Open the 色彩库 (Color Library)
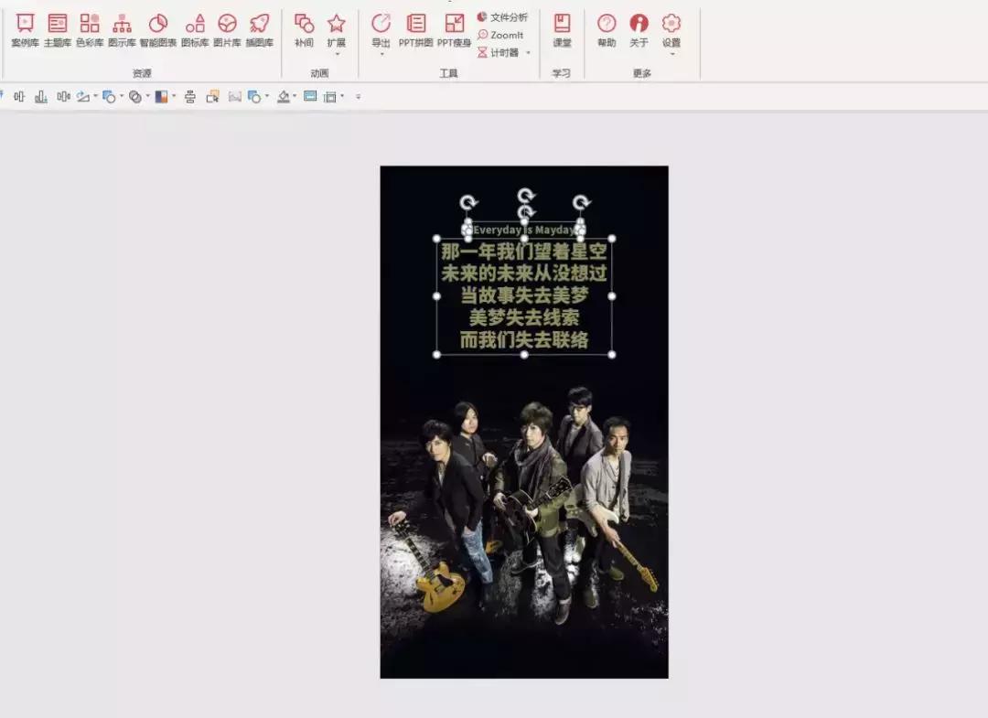 [89, 30]
